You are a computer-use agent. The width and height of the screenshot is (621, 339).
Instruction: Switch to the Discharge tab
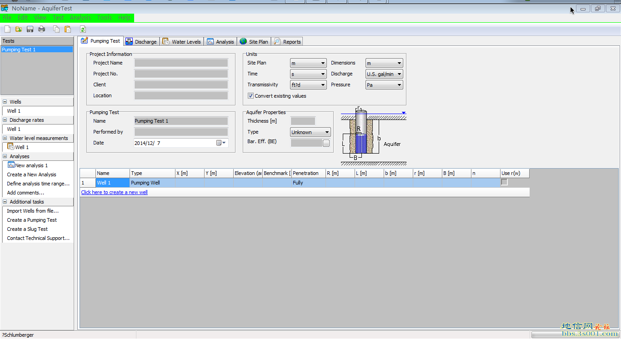(x=141, y=41)
